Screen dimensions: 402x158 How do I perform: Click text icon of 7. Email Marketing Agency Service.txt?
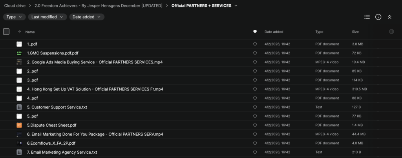tap(19, 152)
